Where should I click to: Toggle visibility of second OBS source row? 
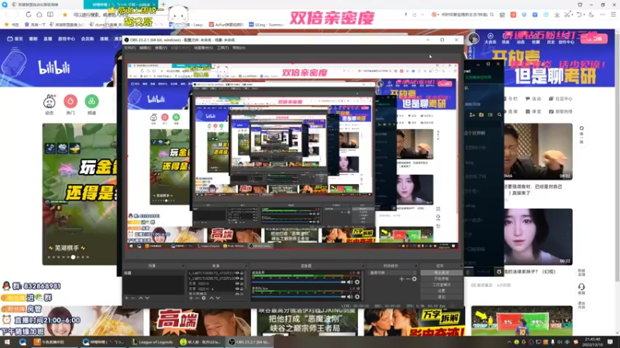[237, 278]
